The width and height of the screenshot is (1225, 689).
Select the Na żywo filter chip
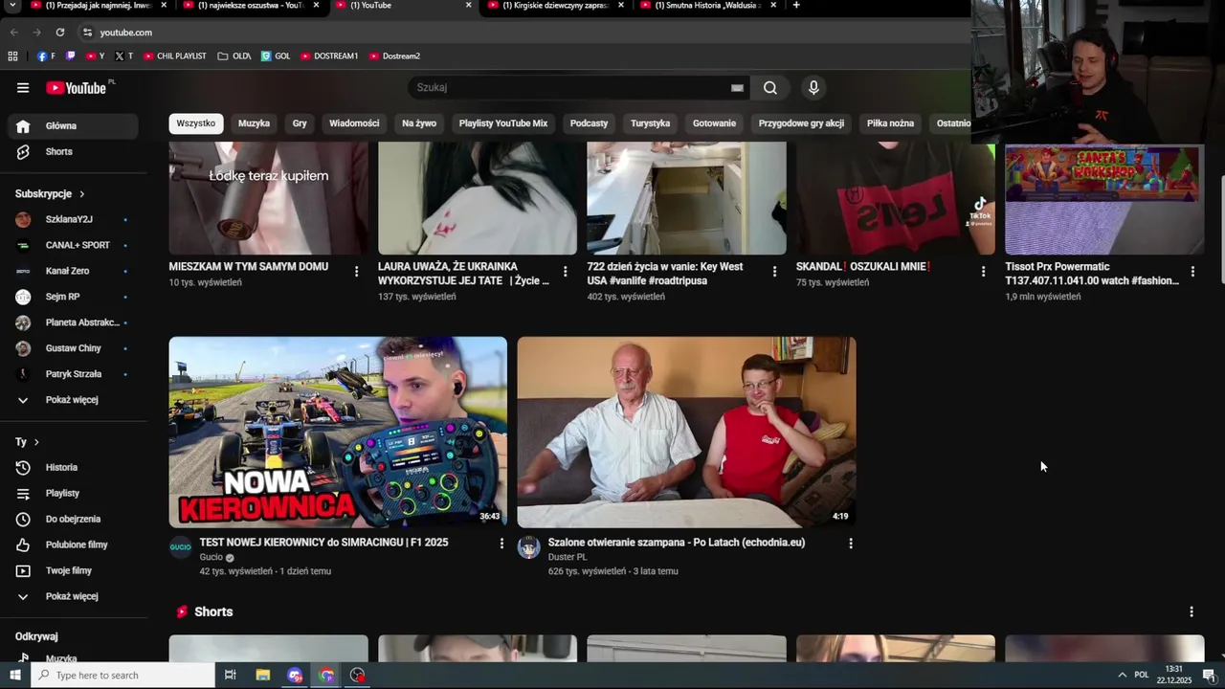pos(419,123)
